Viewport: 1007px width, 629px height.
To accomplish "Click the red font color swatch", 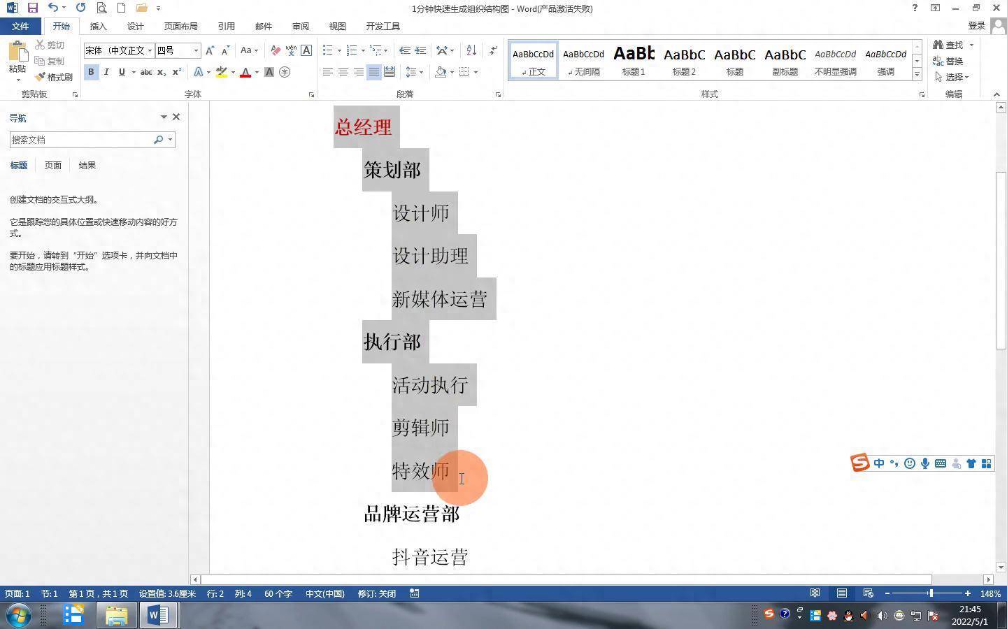I will [x=245, y=72].
